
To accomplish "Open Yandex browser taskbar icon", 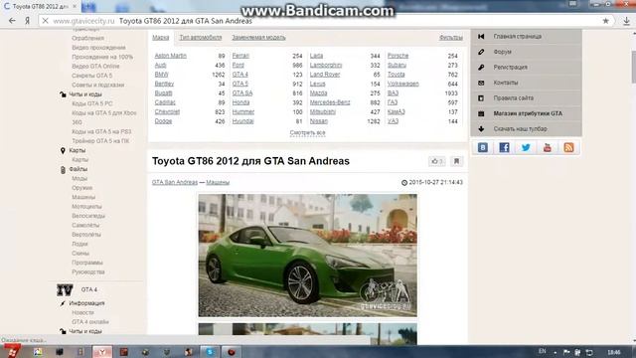I will tap(102, 352).
